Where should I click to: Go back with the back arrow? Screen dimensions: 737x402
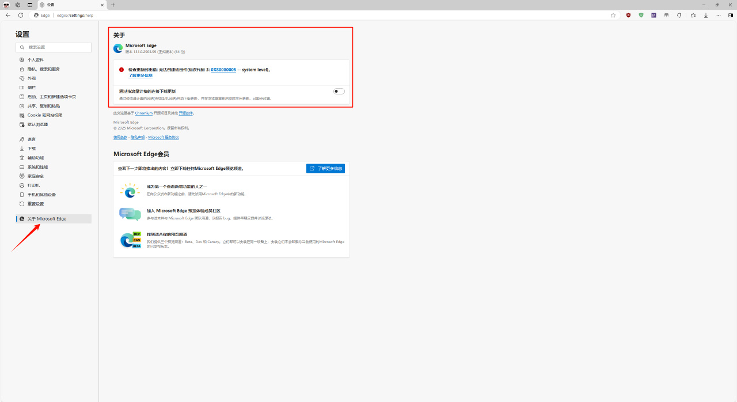(8, 15)
